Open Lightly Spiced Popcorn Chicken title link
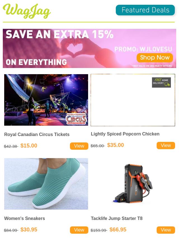Screen dimensions: 179x239 (x=125, y=134)
